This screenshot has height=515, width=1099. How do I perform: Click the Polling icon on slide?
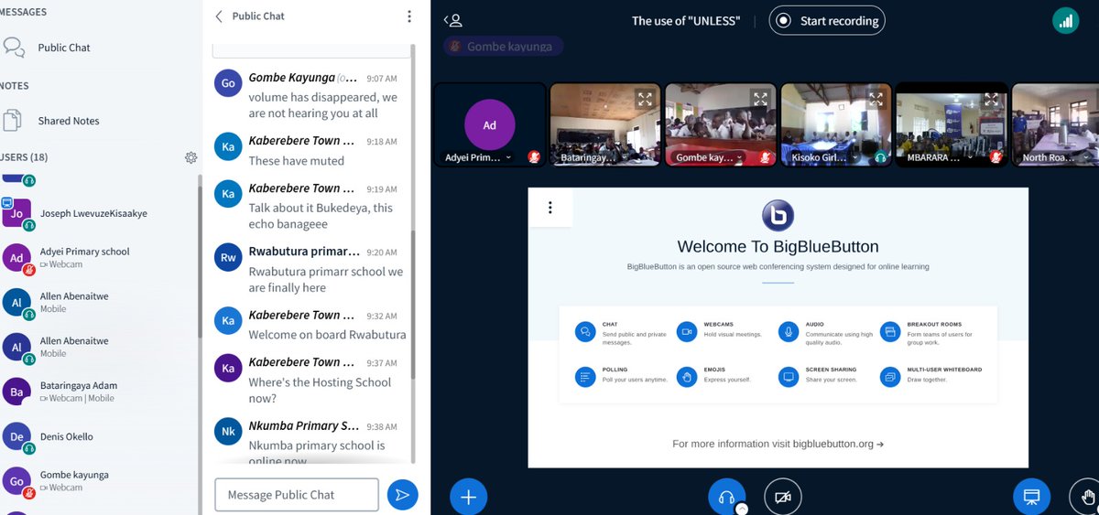[x=585, y=376]
